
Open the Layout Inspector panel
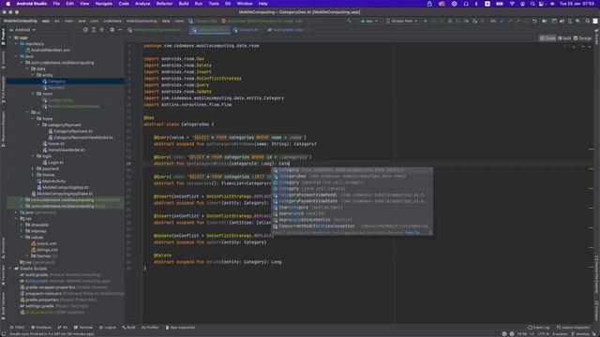pyautogui.click(x=573, y=328)
